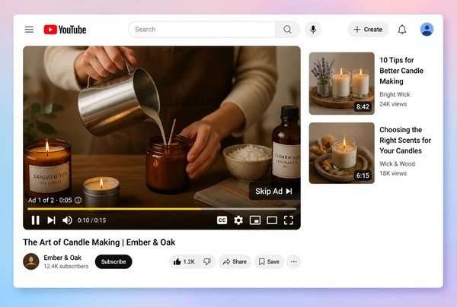Open Ember & Oak channel name link
The image size is (457, 307).
coord(62,258)
